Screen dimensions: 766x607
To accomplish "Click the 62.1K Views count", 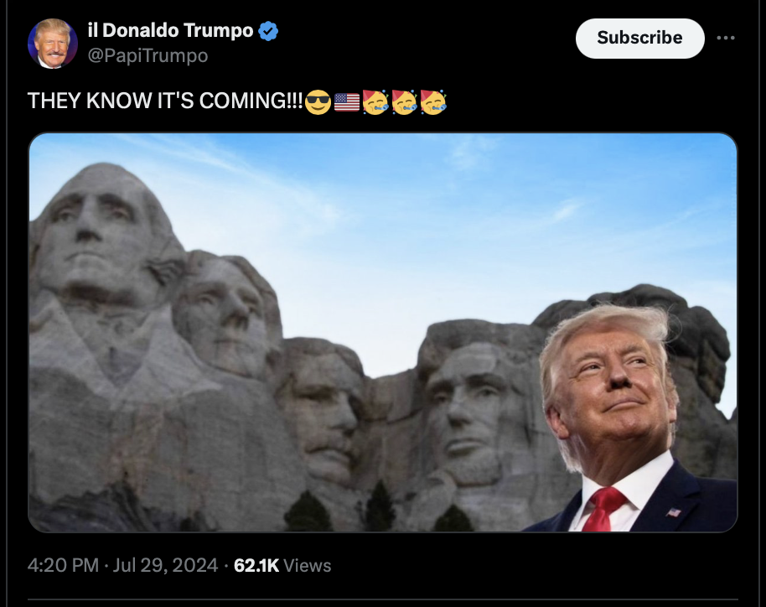I will [x=282, y=565].
